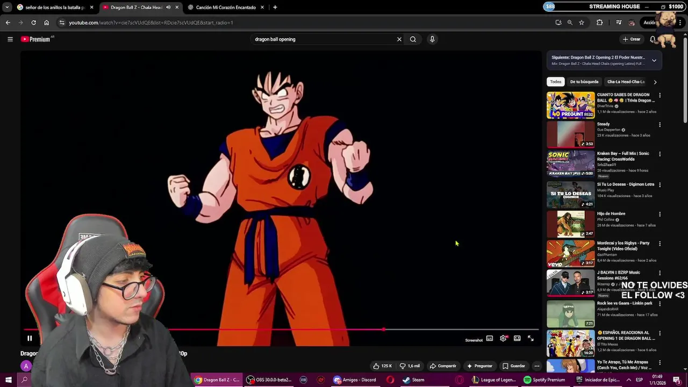688x387 pixels.
Task: Click the youtube.com URL address bar
Action: [x=151, y=23]
